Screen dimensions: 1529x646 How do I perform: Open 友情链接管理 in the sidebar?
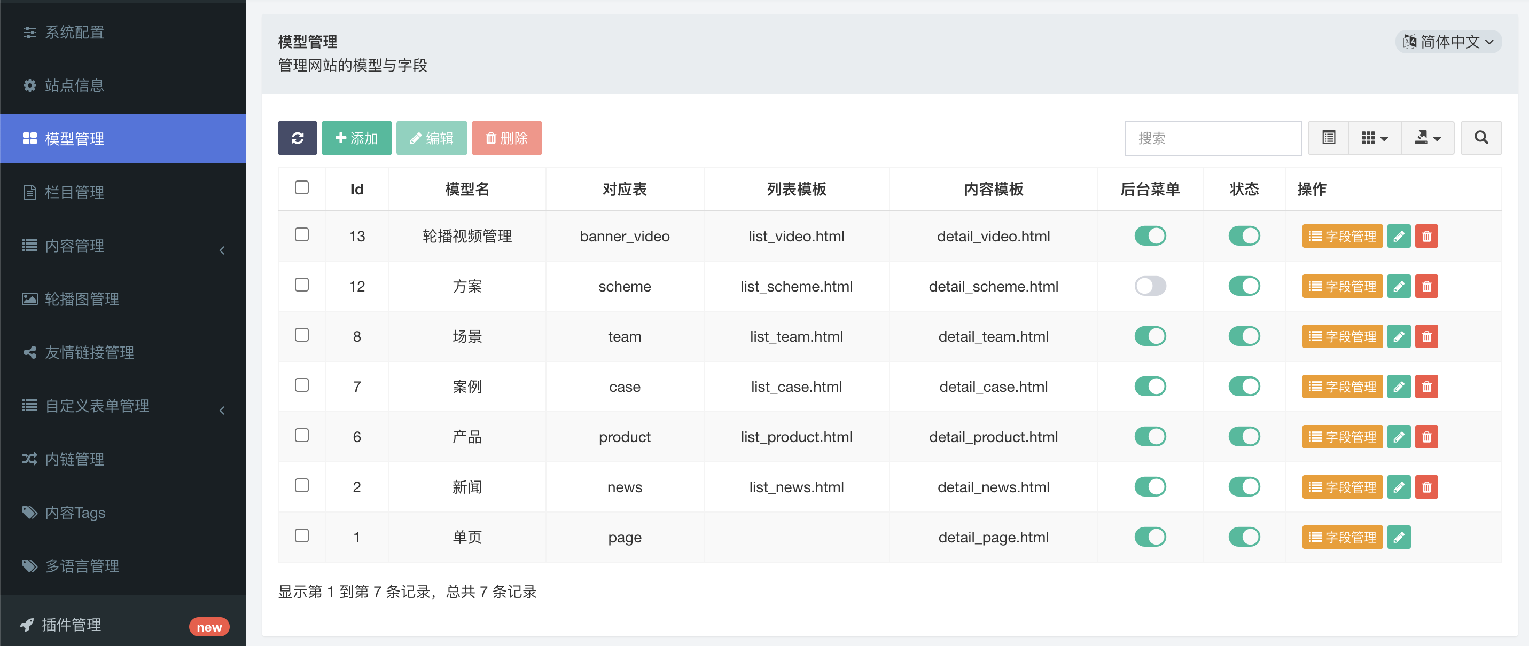tap(123, 352)
